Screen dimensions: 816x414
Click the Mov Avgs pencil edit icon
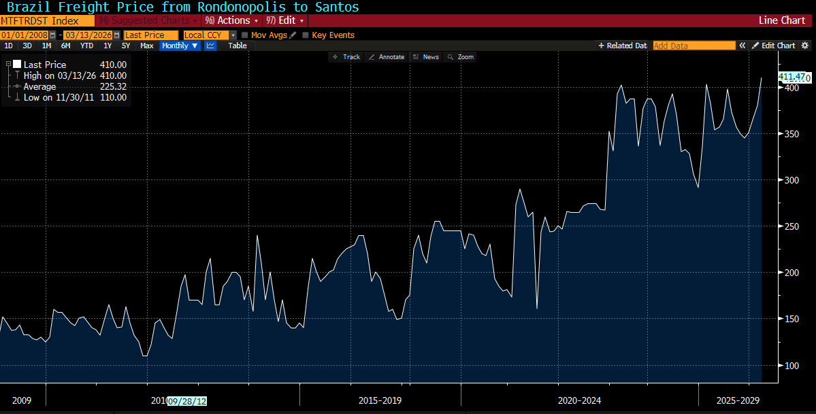pos(293,35)
